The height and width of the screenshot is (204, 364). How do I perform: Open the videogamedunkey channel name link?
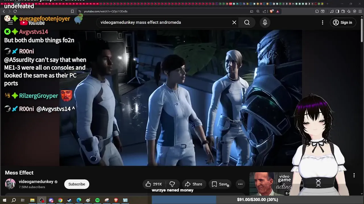click(36, 182)
